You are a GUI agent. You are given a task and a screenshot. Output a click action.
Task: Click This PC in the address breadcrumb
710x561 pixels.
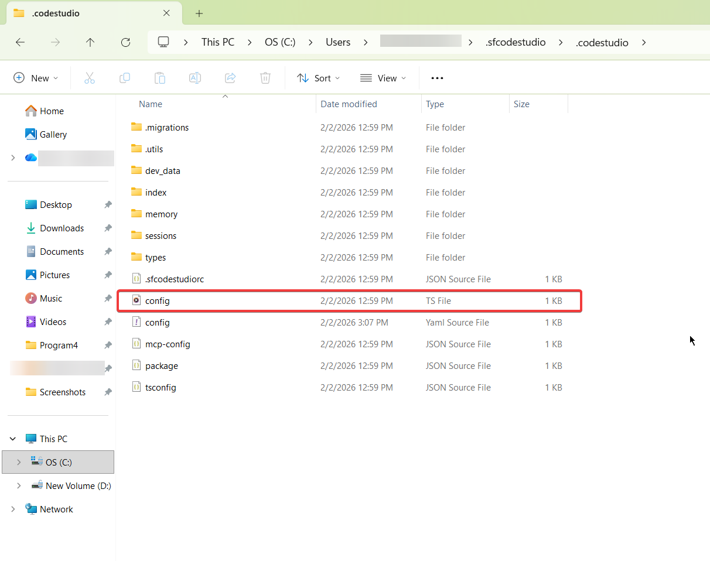(218, 42)
